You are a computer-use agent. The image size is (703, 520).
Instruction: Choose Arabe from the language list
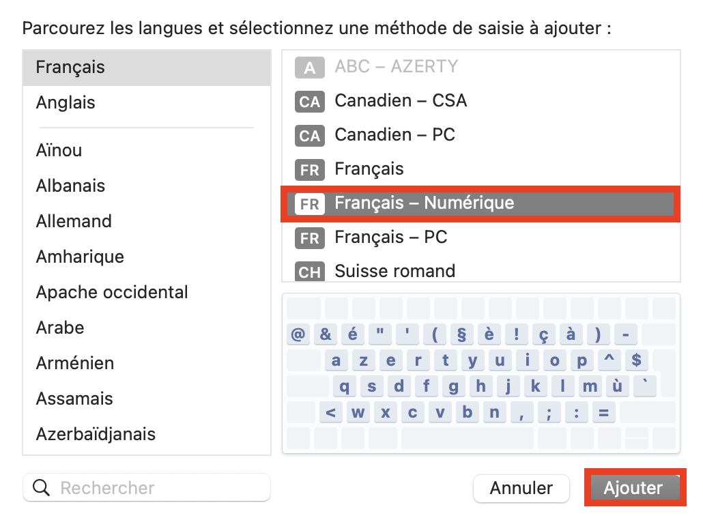60,328
